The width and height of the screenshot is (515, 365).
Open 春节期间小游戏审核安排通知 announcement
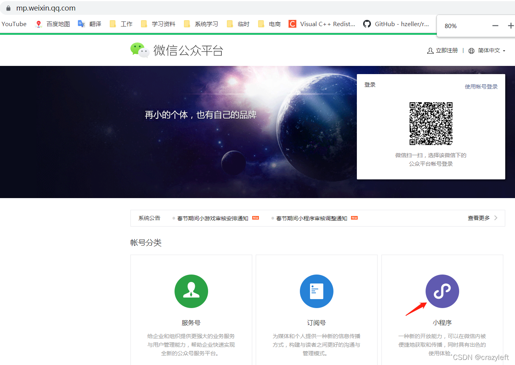[213, 218]
